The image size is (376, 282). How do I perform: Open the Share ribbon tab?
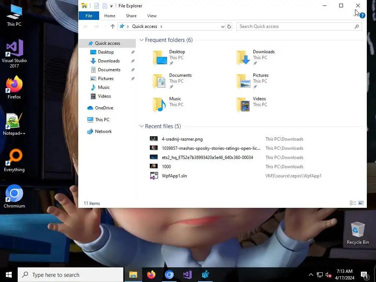pyautogui.click(x=131, y=16)
